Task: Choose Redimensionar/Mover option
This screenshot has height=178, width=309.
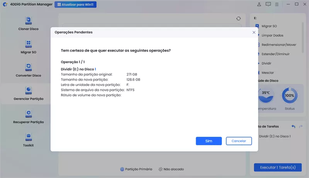Action: [x=278, y=45]
